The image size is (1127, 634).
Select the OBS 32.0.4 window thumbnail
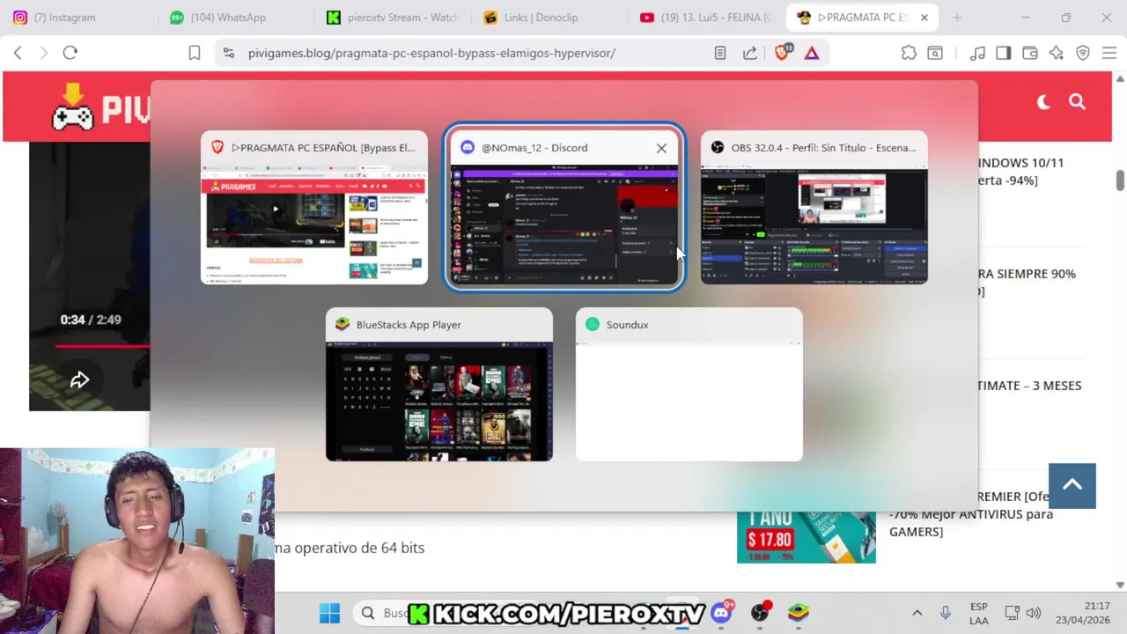tap(814, 208)
